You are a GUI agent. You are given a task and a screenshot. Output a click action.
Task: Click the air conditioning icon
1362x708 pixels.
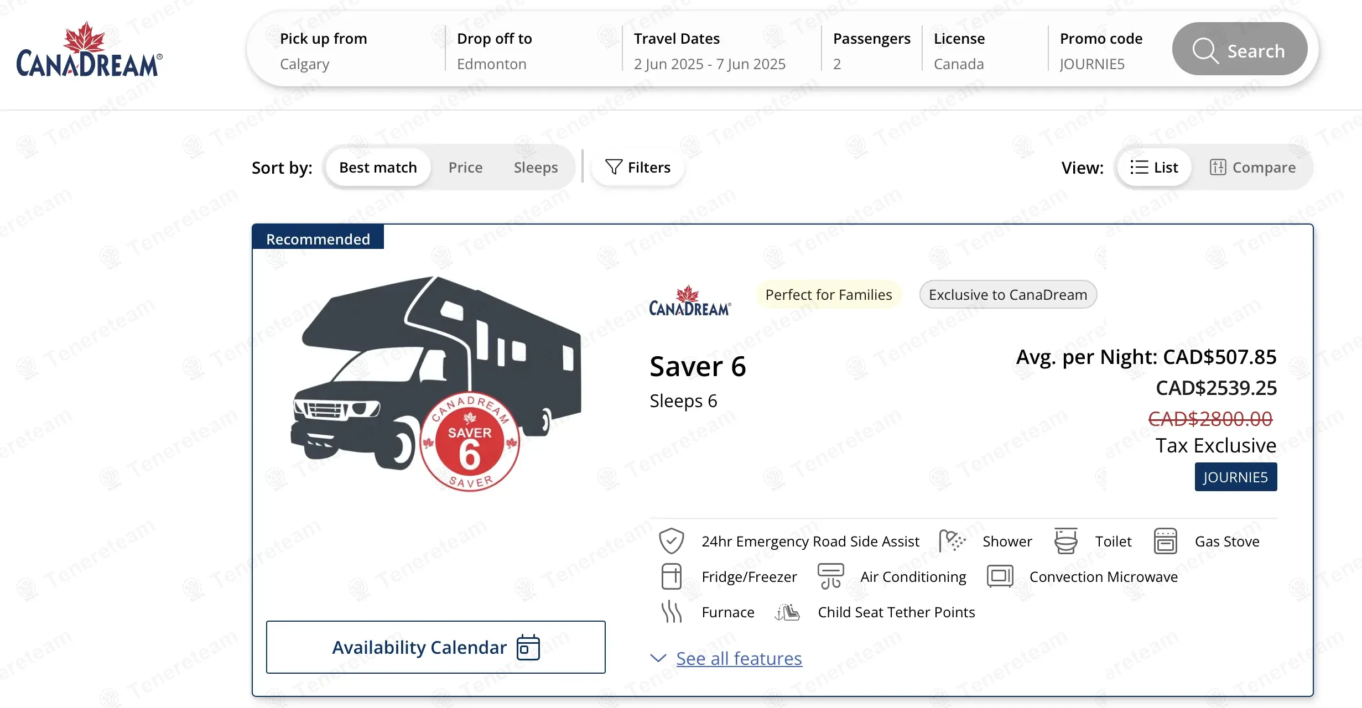(830, 576)
